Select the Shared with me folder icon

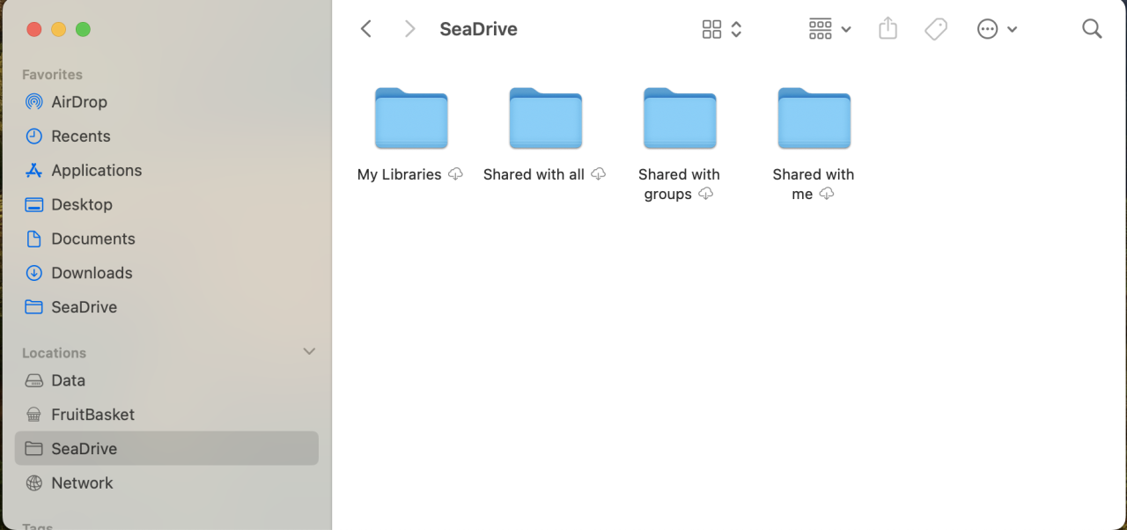click(814, 118)
